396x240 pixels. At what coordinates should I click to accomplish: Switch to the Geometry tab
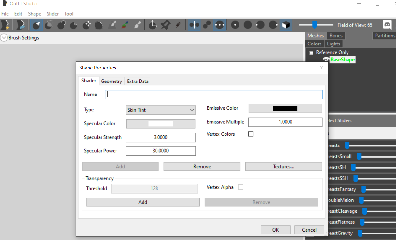[x=111, y=81]
